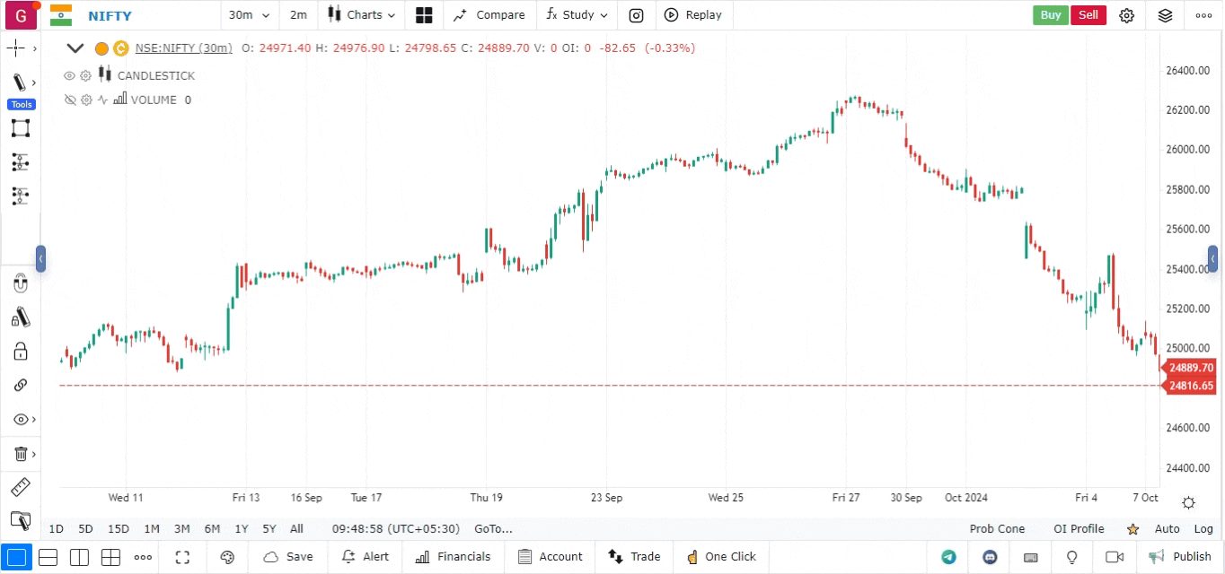The width and height of the screenshot is (1225, 574).
Task: Expand the Charts type dropdown
Action: 361,15
